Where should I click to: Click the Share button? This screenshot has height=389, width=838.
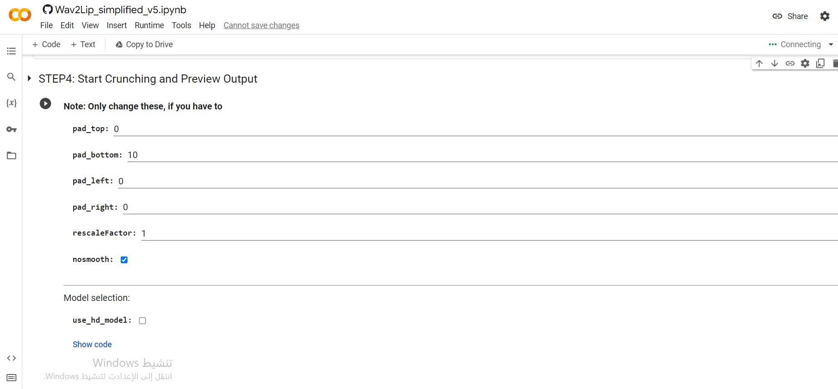[790, 16]
